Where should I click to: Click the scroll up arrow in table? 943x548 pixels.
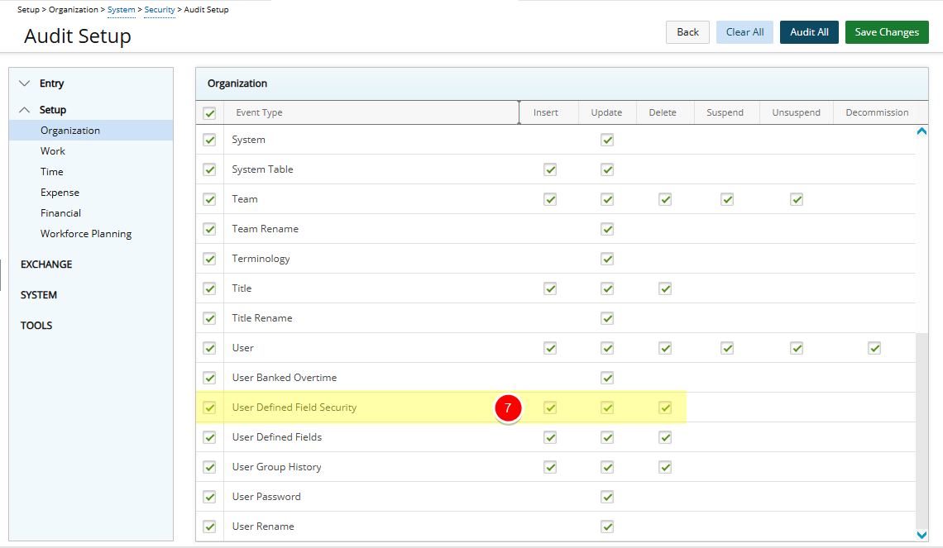921,131
